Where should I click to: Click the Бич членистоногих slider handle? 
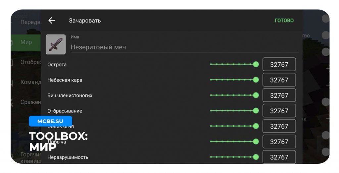(256, 95)
